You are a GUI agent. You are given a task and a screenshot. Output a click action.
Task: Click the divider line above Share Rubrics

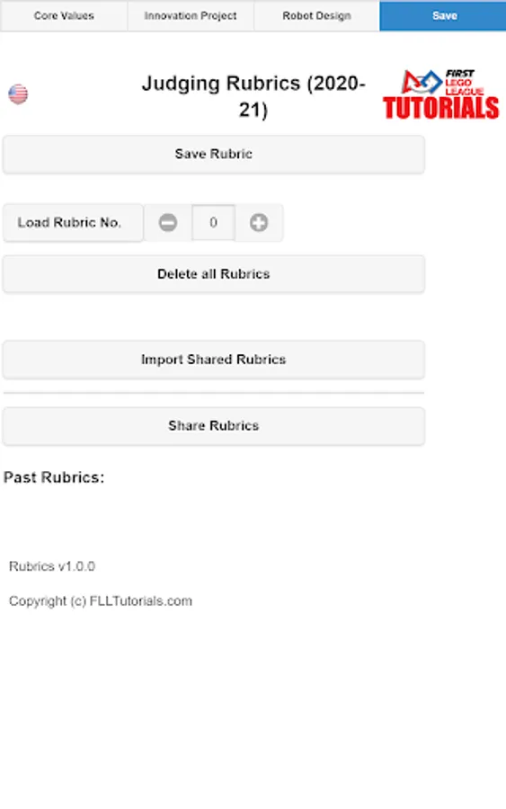click(214, 393)
